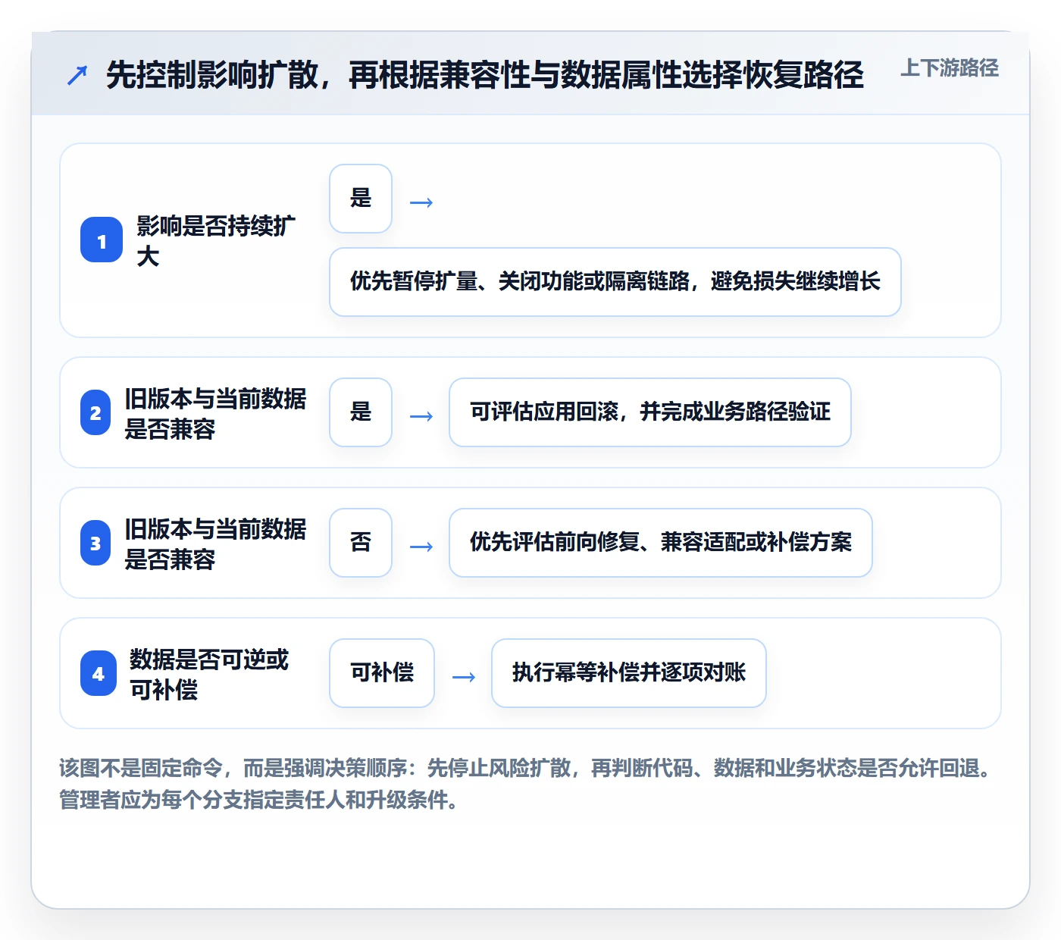Click the 是 chip in step 1
This screenshot has height=940, width=1061.
click(x=361, y=199)
